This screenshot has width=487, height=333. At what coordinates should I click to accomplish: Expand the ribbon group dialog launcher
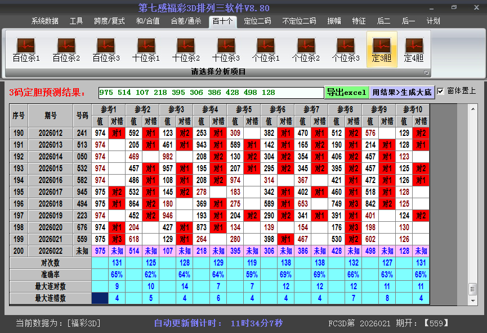pos(426,72)
